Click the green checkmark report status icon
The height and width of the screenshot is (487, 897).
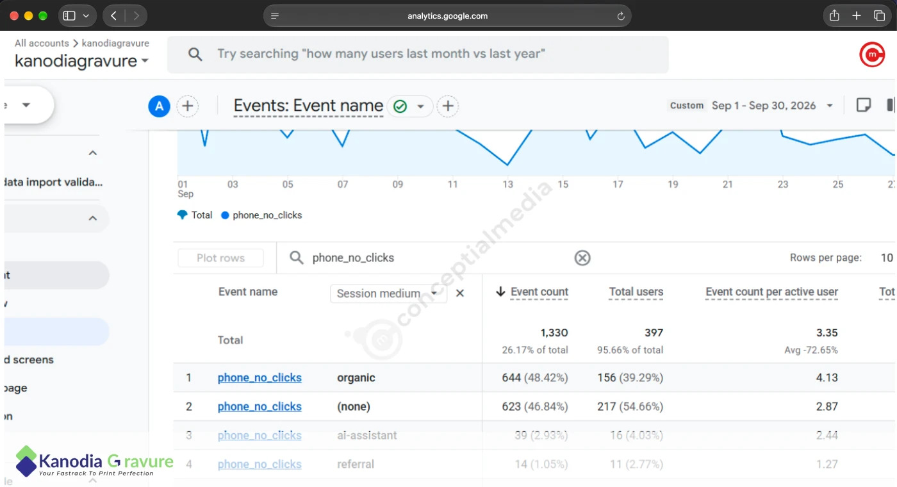[400, 106]
